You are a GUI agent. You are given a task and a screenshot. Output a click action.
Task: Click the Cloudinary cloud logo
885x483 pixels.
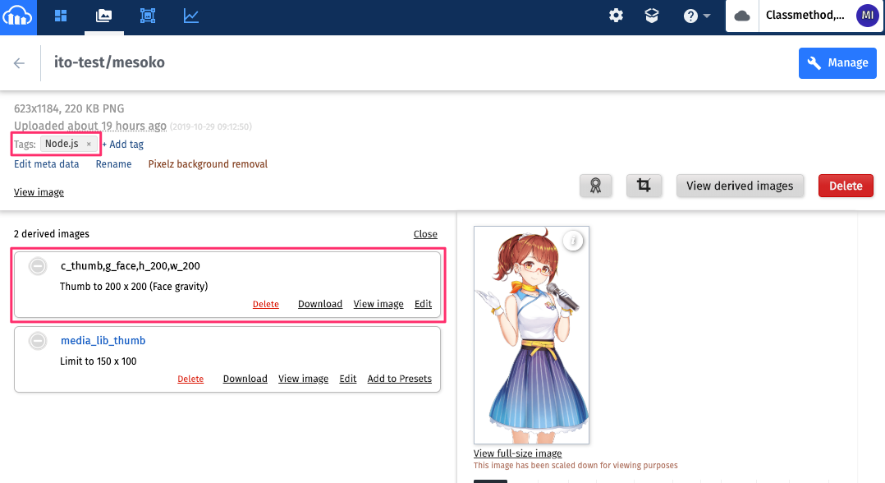pyautogui.click(x=17, y=16)
